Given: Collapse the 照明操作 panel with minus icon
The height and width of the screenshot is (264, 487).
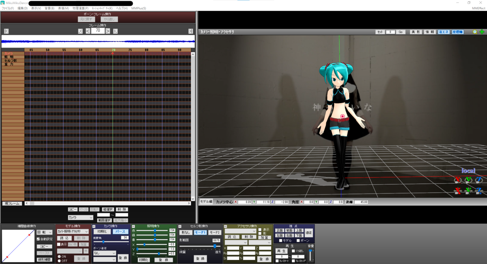Looking at the screenshot, I should tap(134, 226).
